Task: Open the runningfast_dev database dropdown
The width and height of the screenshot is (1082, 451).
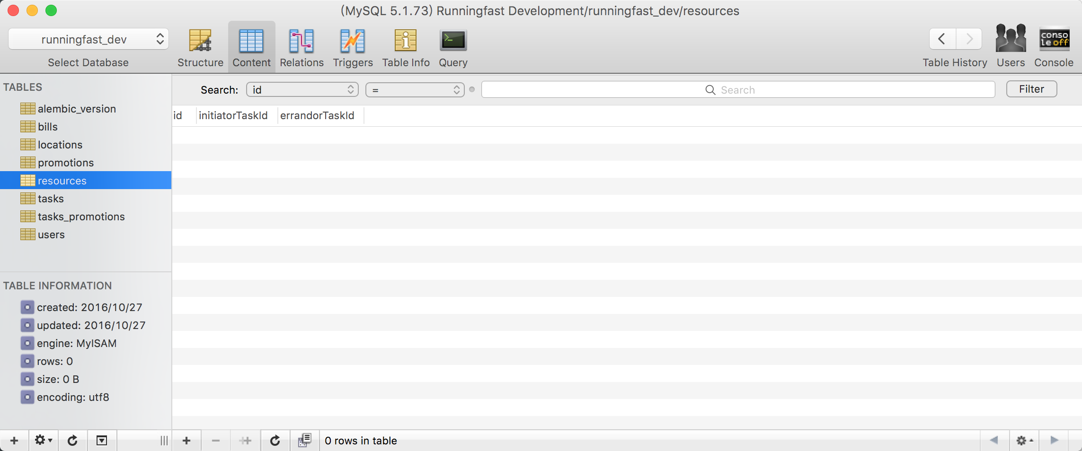Action: [x=89, y=39]
